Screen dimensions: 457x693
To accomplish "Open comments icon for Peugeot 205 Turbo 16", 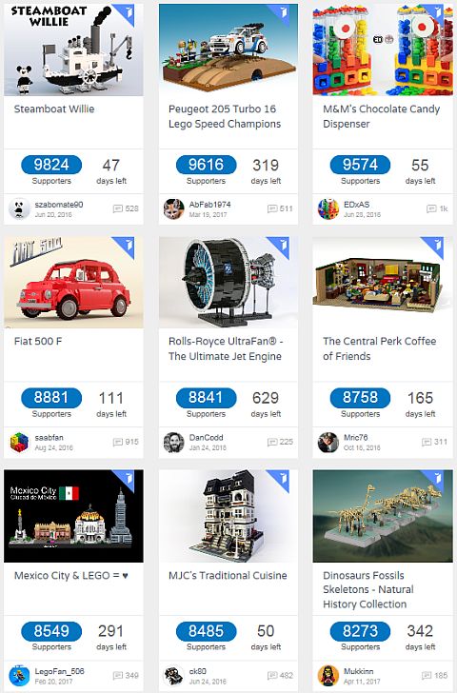I will 271,208.
